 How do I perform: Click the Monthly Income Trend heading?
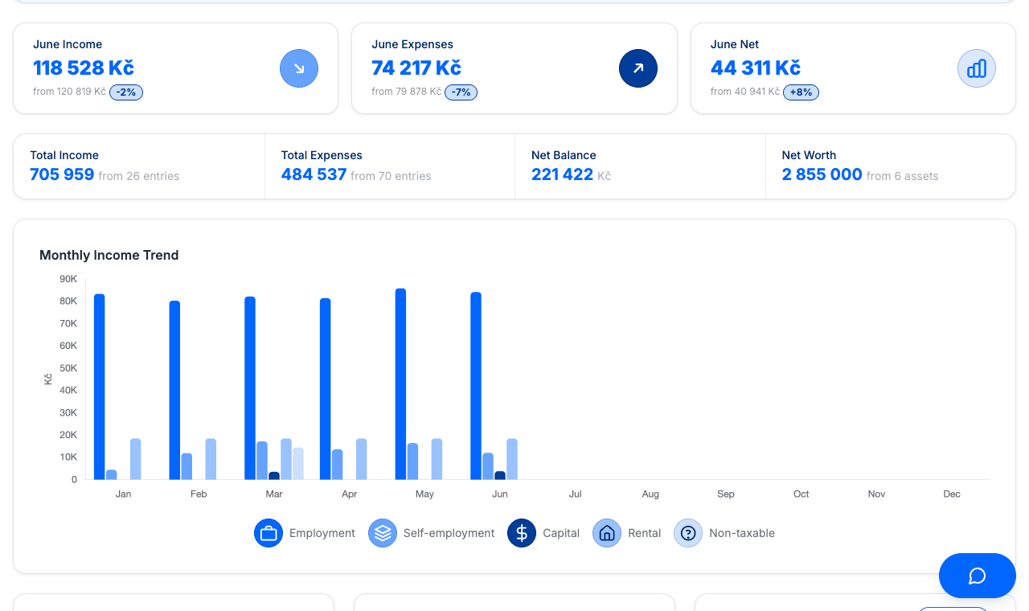pos(109,255)
